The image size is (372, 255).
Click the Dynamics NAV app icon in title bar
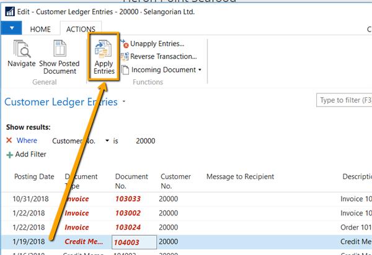click(9, 11)
